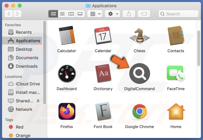Viewport: 203px width, 140px height.
Task: Click the FaceTime name label
Action: coord(176,89)
